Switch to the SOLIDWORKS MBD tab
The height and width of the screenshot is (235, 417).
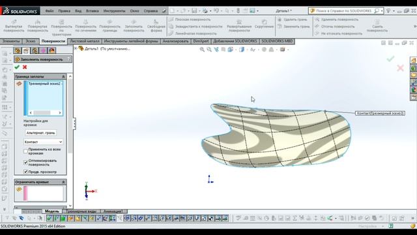coord(277,41)
